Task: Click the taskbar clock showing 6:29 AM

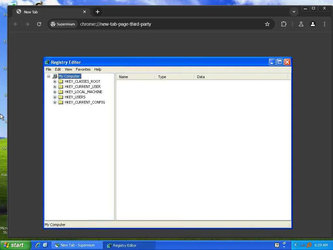Action: point(321,245)
